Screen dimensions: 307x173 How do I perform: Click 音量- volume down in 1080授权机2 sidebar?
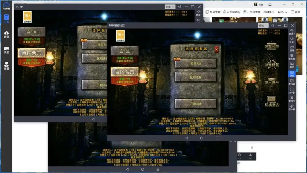(292, 40)
